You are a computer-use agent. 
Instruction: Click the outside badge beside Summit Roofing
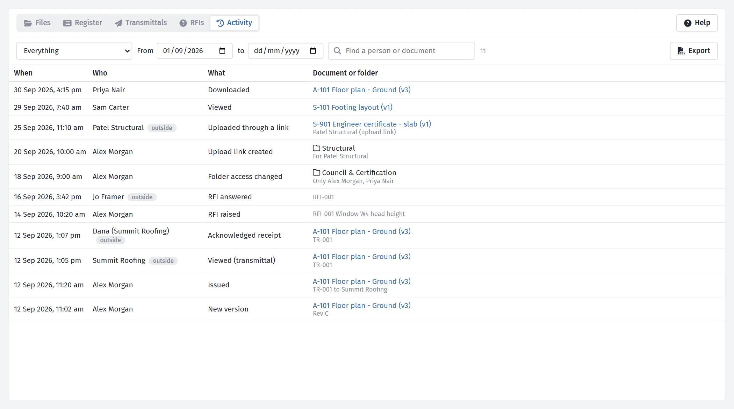(163, 261)
